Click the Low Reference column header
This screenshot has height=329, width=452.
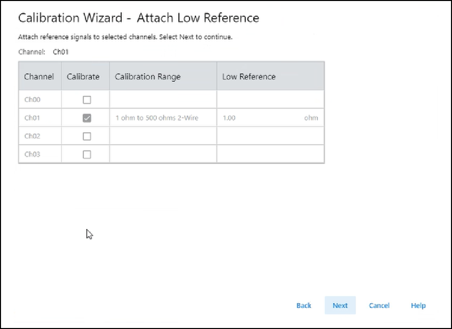coord(249,77)
